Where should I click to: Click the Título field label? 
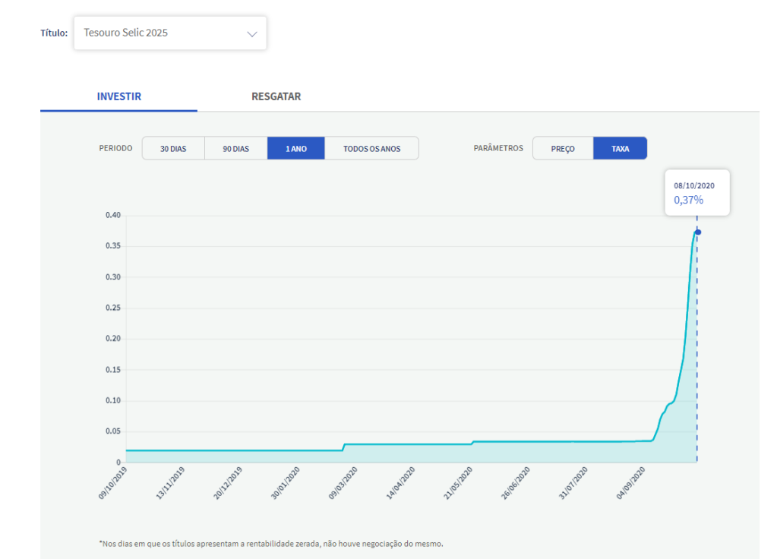click(54, 33)
